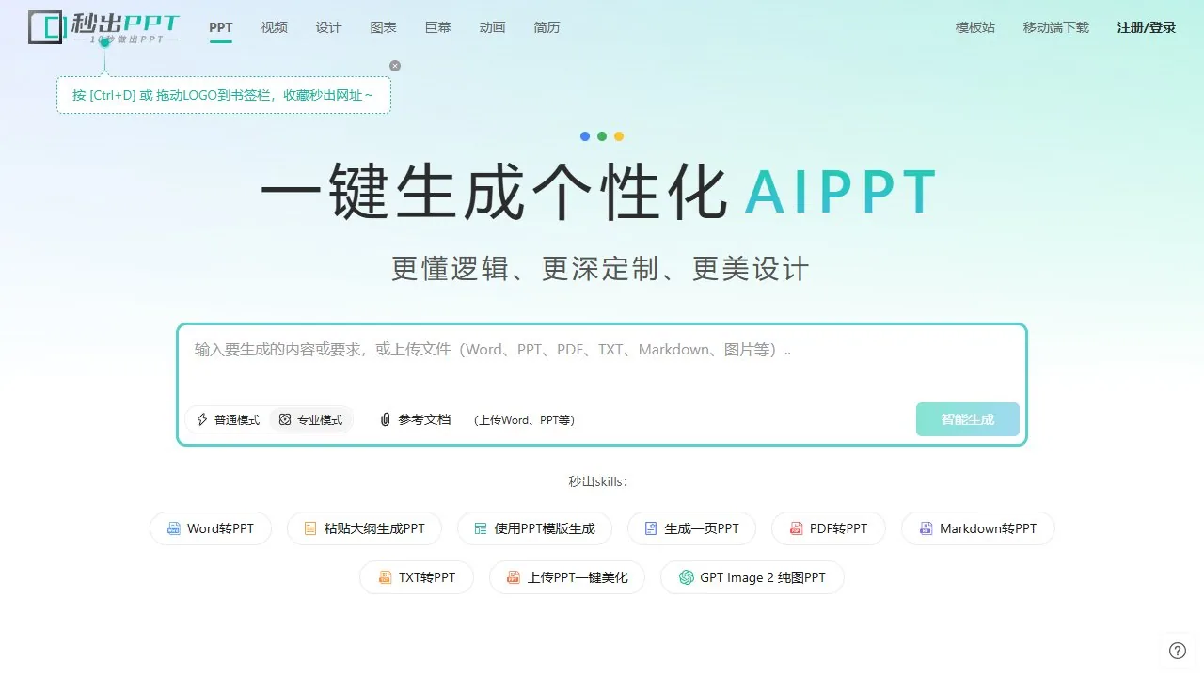Screen dimensions: 1204x677
Task: Choose the 上传PPT一键美化 skill label
Action: point(578,577)
